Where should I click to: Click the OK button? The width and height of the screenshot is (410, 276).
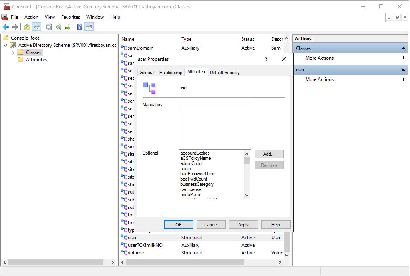(x=179, y=225)
